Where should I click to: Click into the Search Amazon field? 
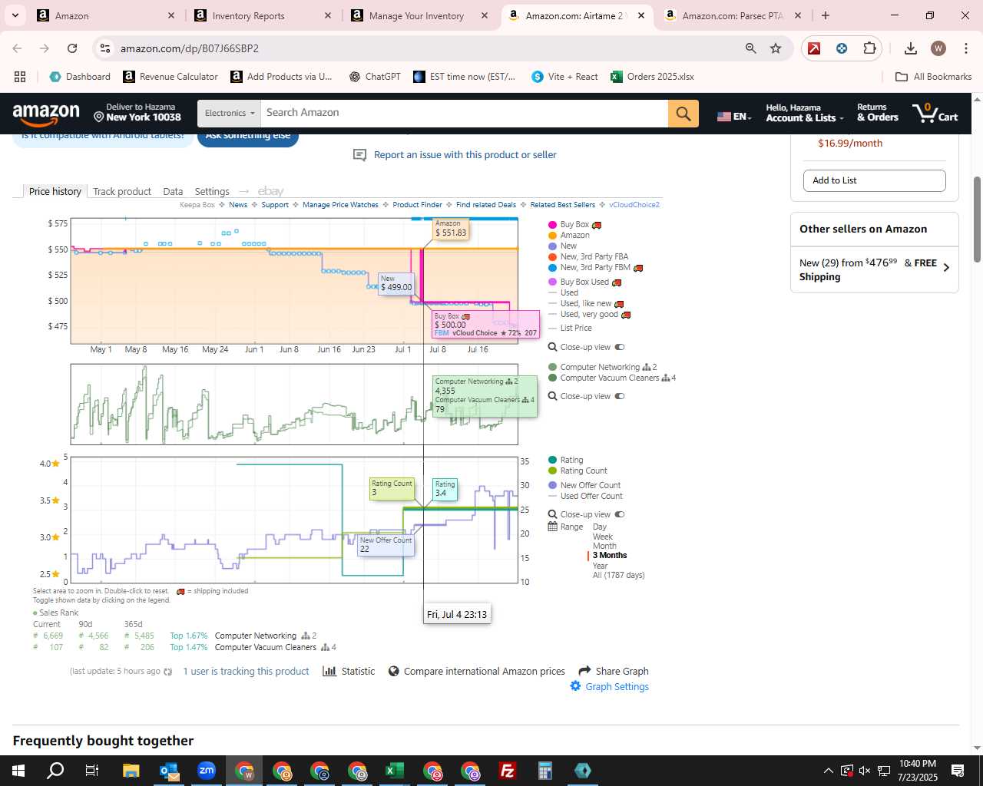465,114
